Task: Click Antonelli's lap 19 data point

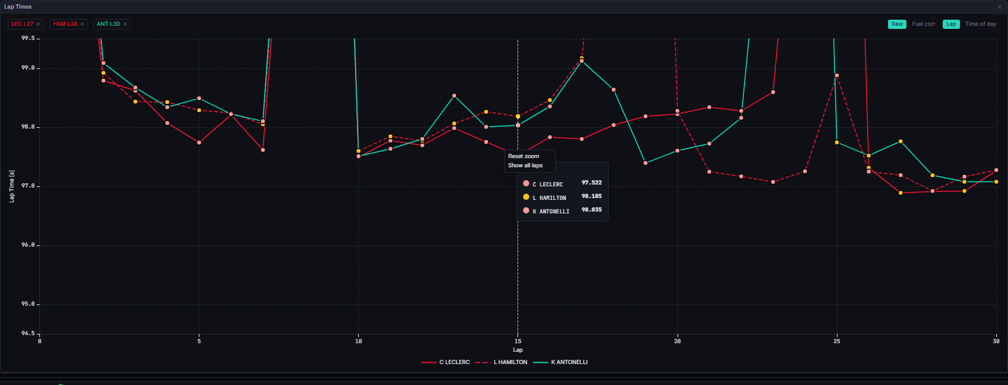Action: (646, 163)
